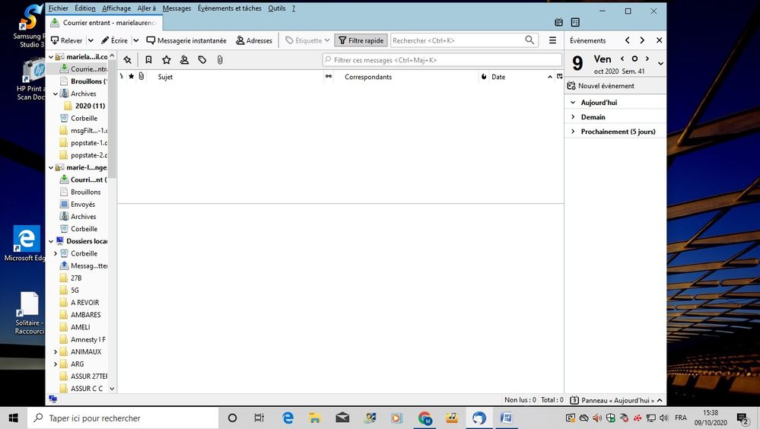
Task: Pin the quick filter settings
Action: tap(127, 60)
